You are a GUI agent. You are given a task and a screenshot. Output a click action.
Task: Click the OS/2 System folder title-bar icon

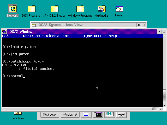(x=34, y=25)
